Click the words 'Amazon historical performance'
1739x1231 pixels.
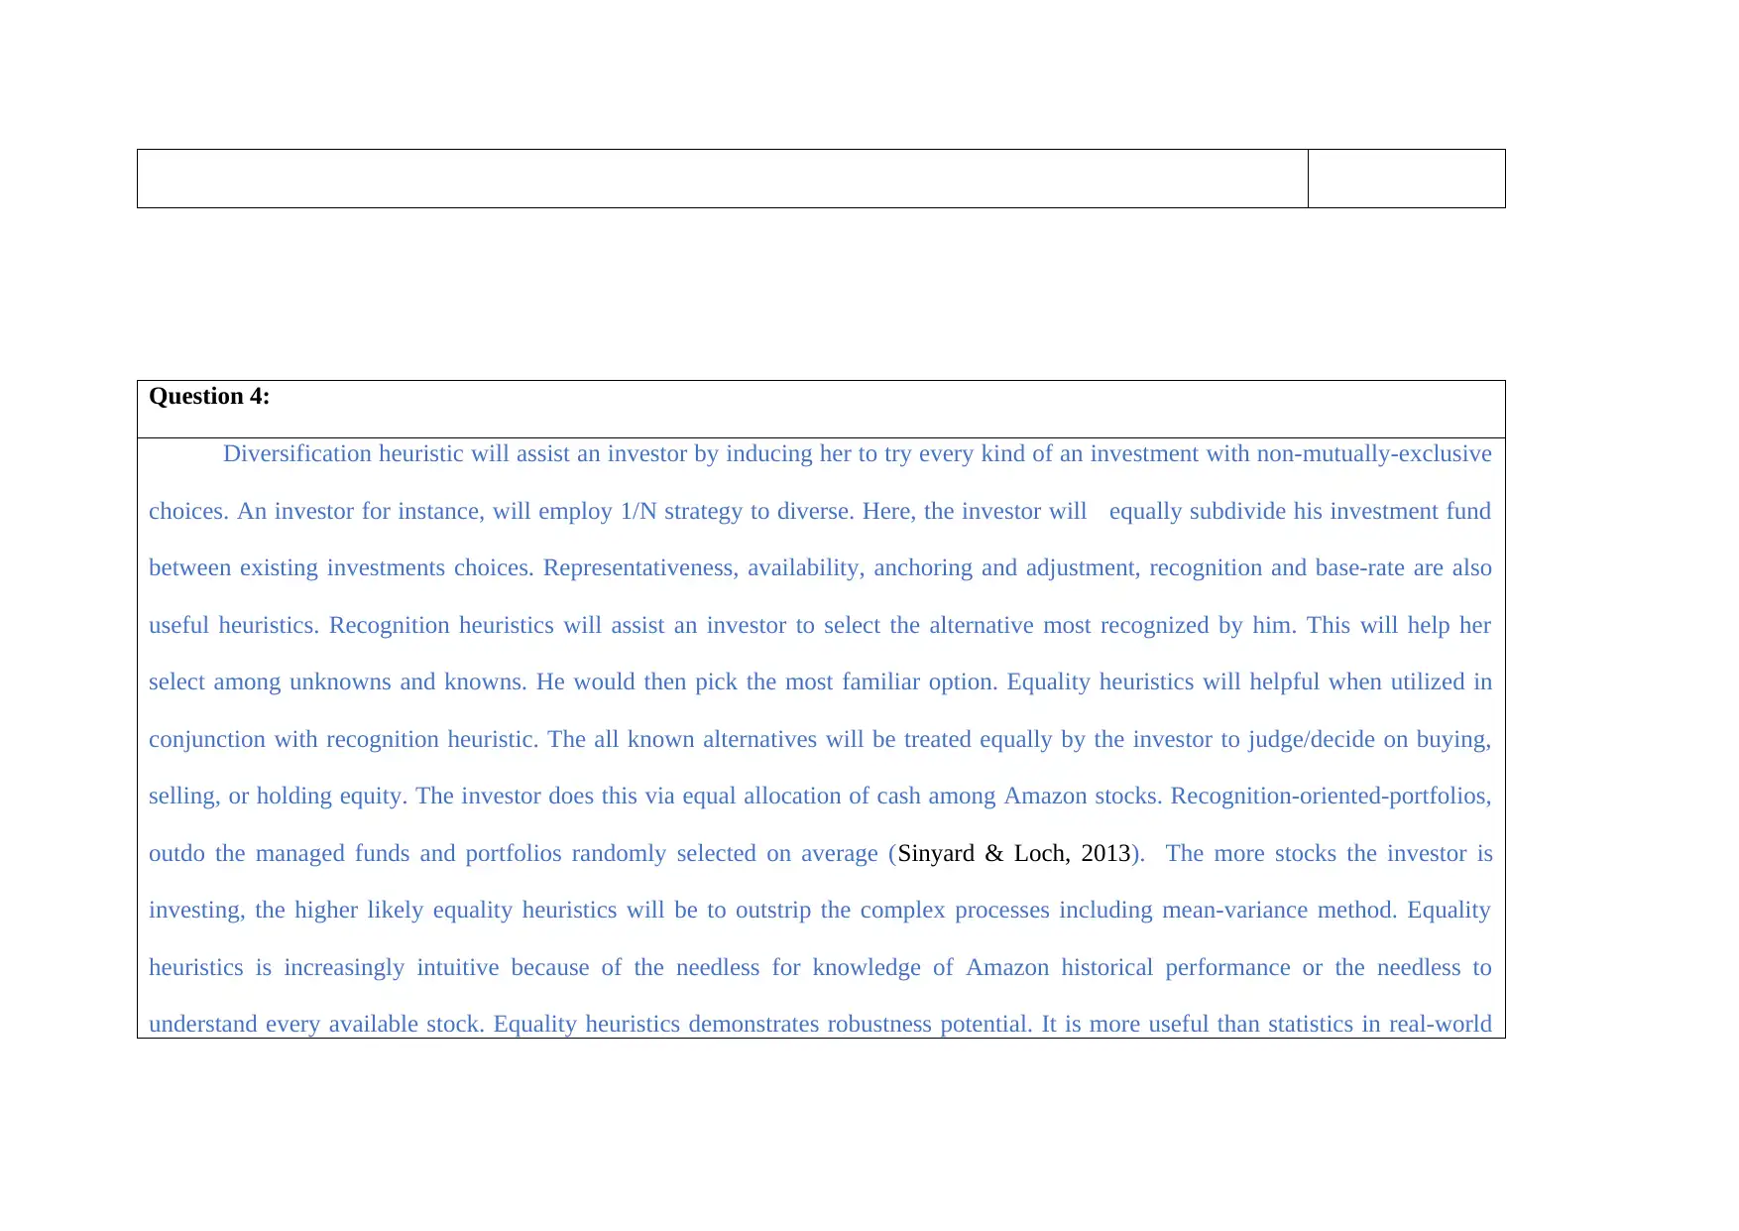(1128, 968)
